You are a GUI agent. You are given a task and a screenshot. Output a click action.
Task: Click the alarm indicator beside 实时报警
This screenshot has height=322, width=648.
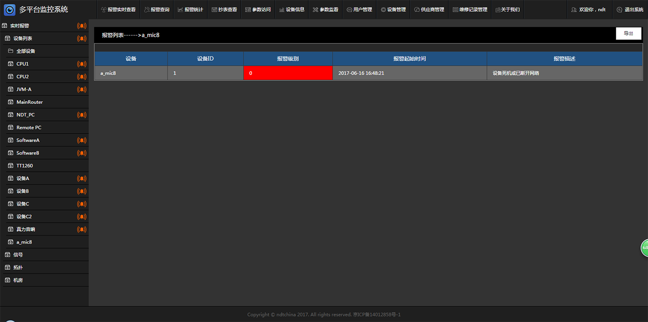pos(81,26)
